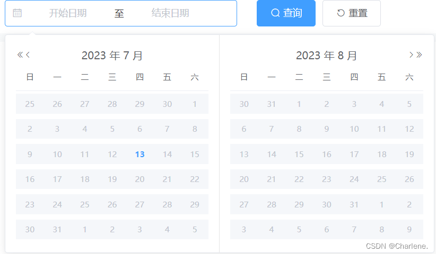Pick July 16 in the left calendar

[30, 179]
